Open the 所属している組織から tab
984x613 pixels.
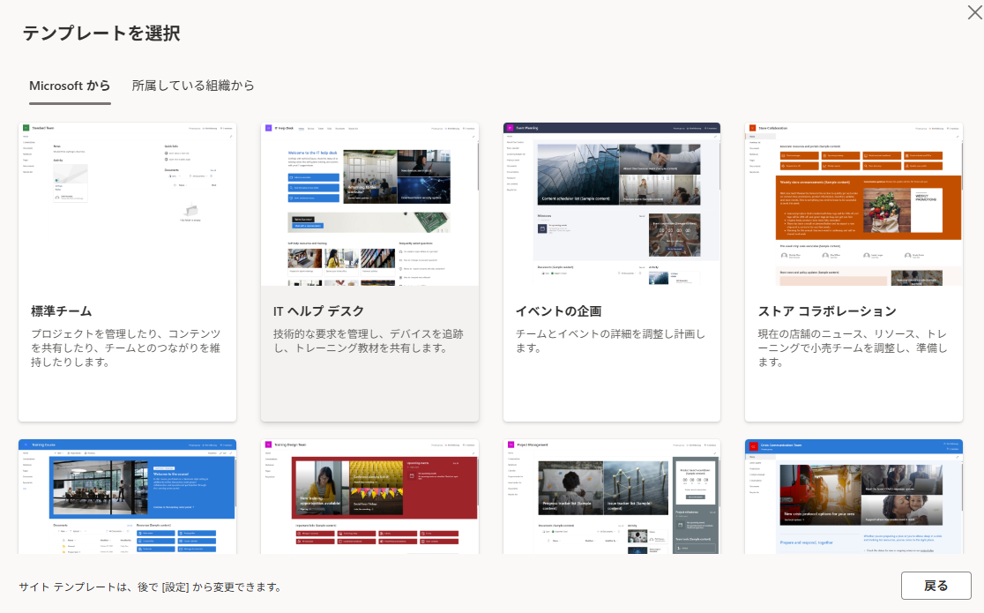[x=193, y=86]
